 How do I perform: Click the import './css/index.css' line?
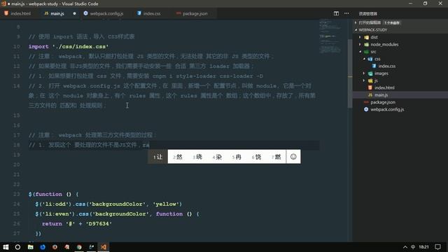(x=69, y=46)
